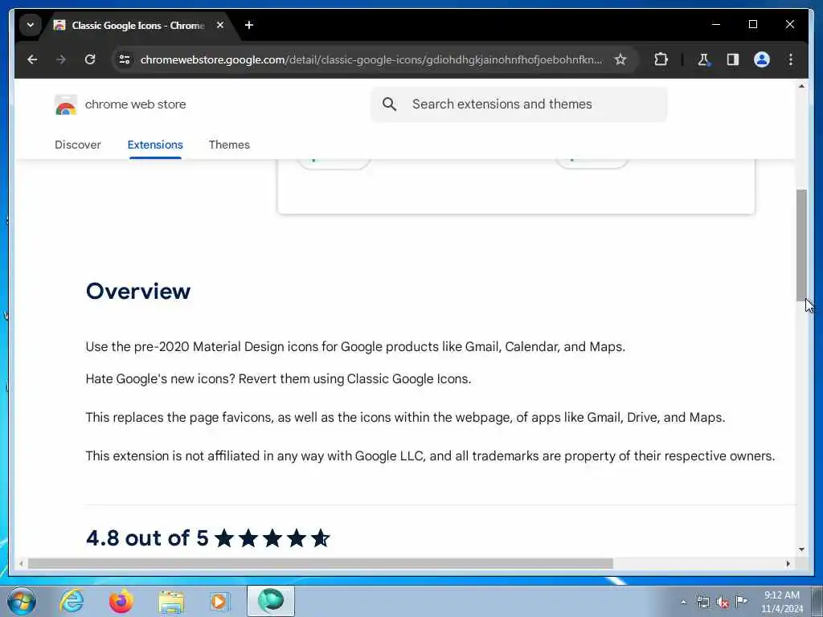
Task: Open the tab search dropdown arrow
Action: point(31,25)
